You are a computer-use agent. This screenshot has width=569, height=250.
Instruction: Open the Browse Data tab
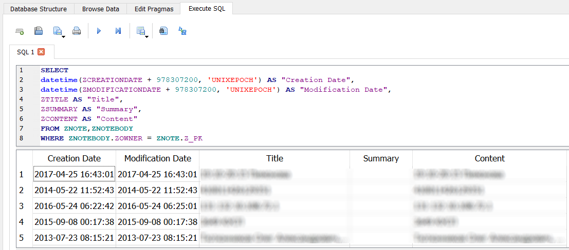[x=101, y=9]
